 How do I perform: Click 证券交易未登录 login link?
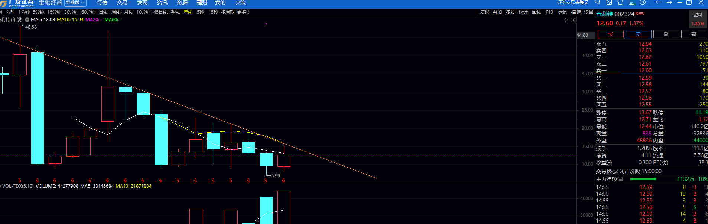[572, 3]
